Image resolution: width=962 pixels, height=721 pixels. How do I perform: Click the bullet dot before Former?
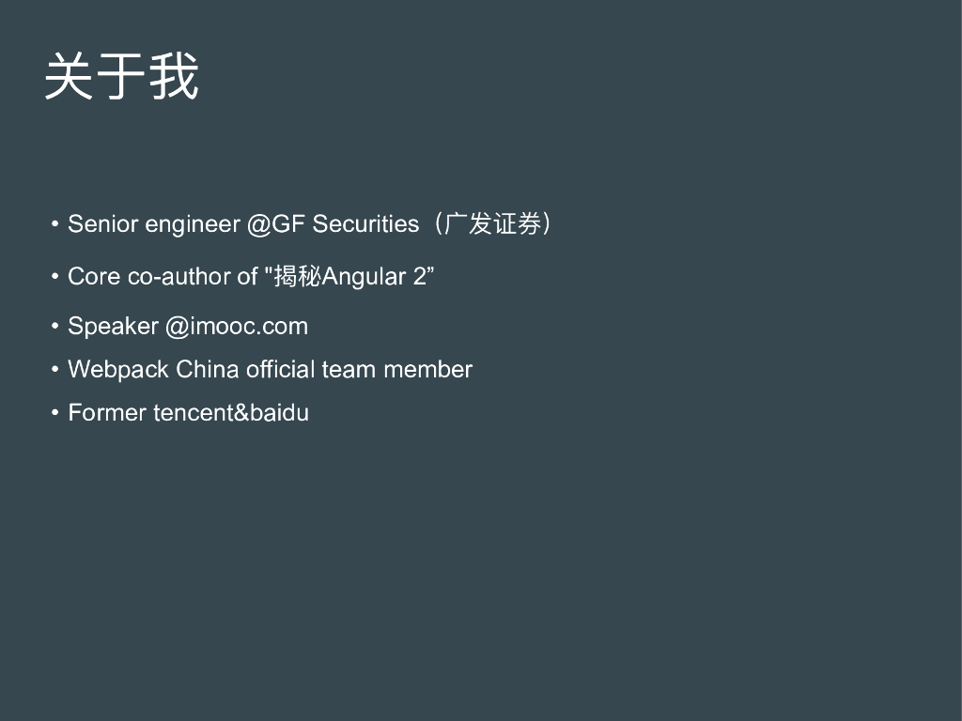[x=55, y=413]
